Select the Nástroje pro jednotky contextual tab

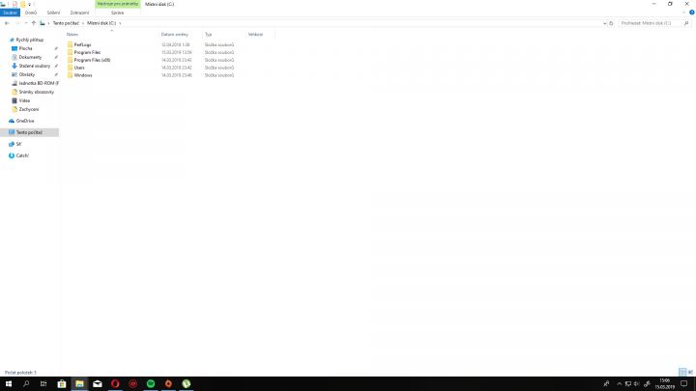pyautogui.click(x=118, y=4)
